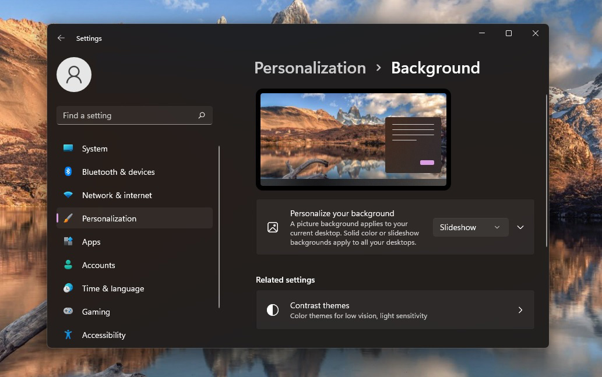Click the Contrast themes half-circle icon
The width and height of the screenshot is (602, 377).
point(273,309)
